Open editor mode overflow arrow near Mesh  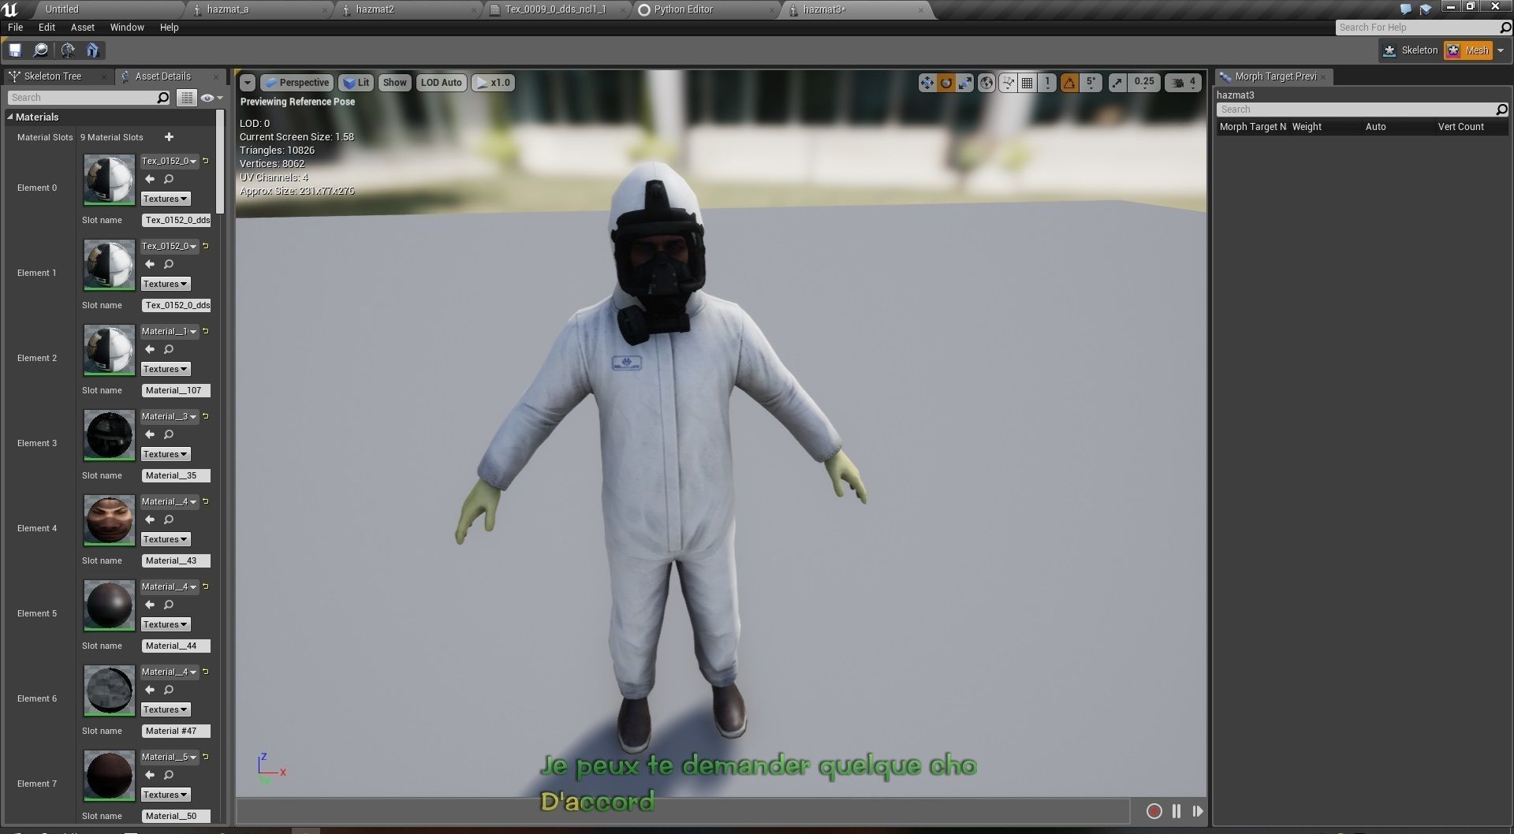(x=1501, y=50)
